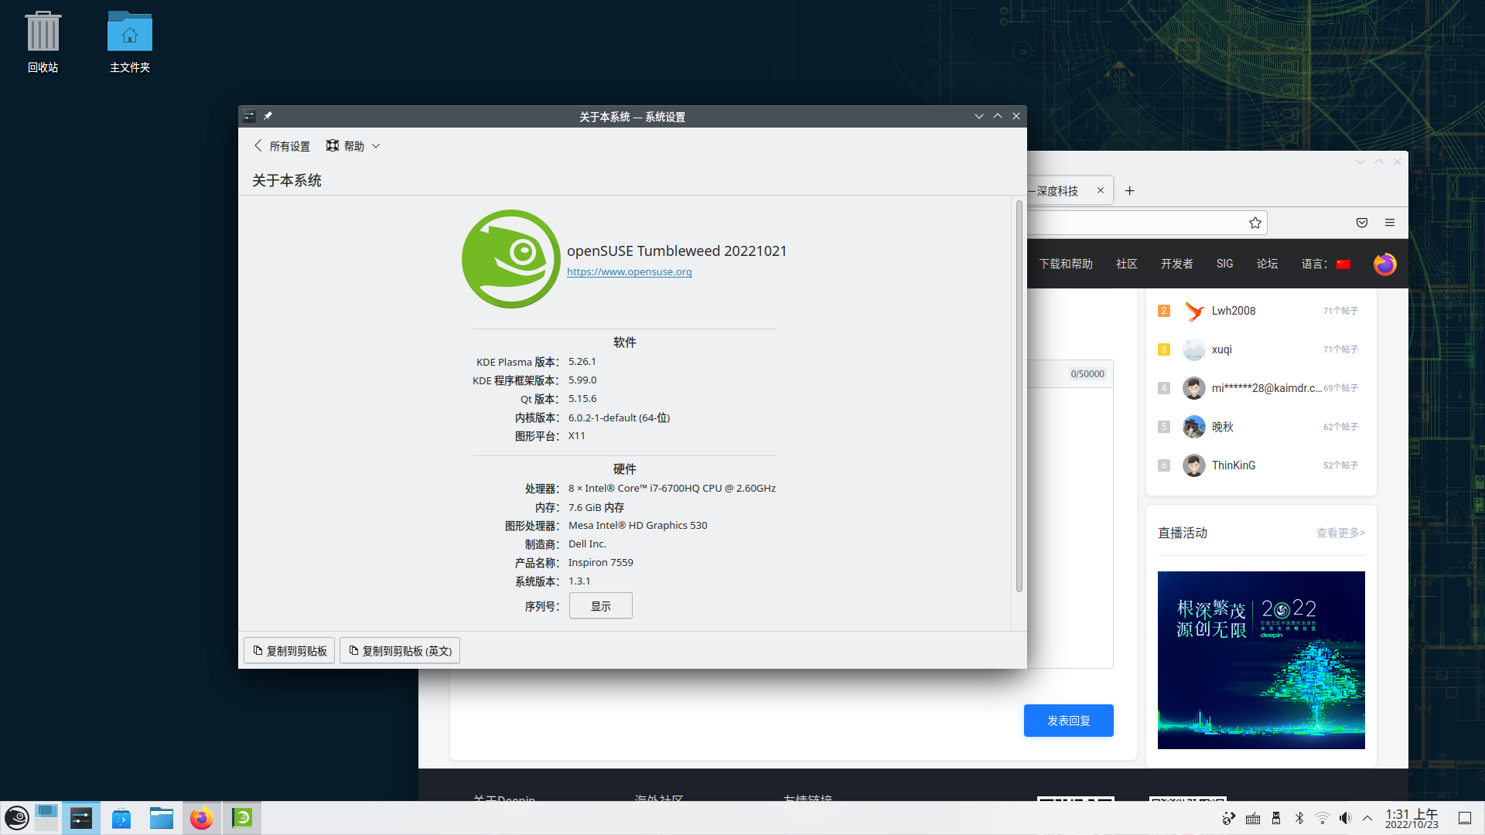The width and height of the screenshot is (1485, 835).
Task: Click the Wi-Fi network tray icon
Action: pos(1323,818)
